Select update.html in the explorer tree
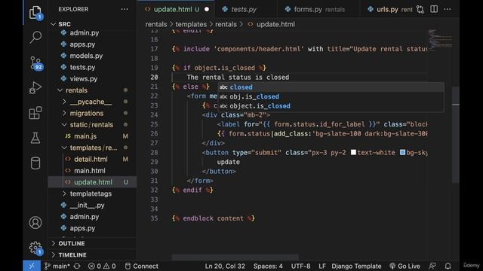 pos(92,182)
